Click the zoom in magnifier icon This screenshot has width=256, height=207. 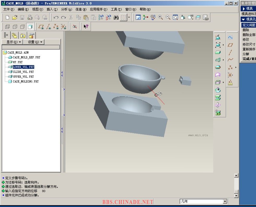click(x=160, y=18)
